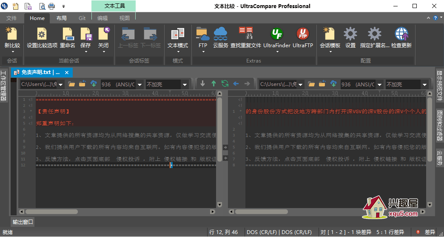The image size is (444, 237).
Task: Open 指定扩展名 extensions gear icon
Action: 374,34
